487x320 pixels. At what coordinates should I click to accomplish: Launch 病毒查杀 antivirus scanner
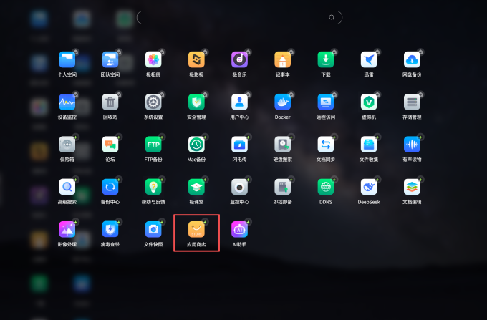(110, 229)
